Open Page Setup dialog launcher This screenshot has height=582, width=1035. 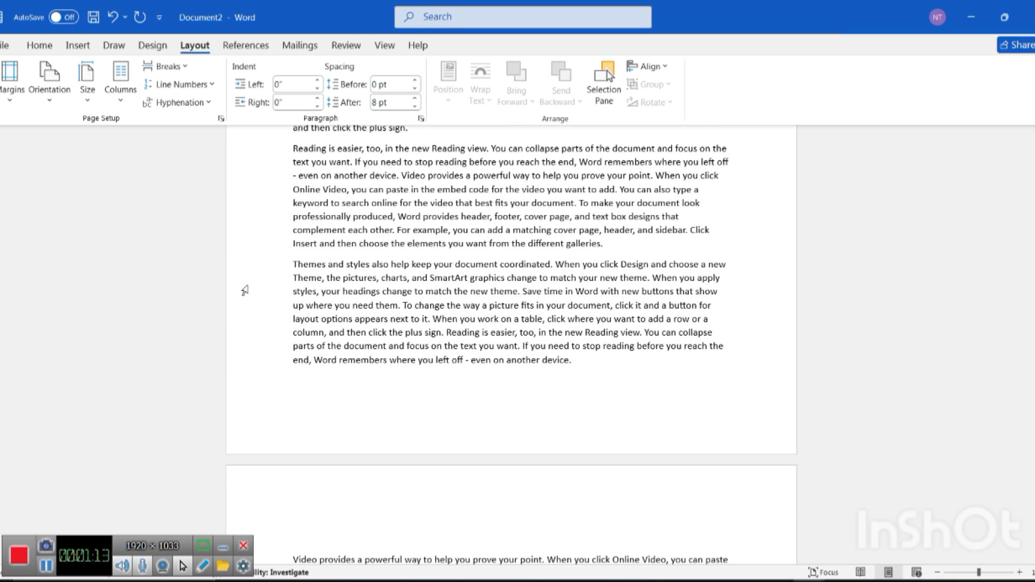point(221,119)
